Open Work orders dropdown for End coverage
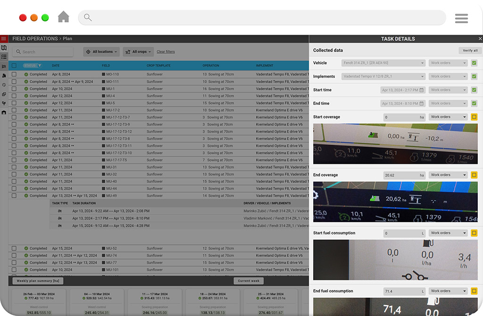The width and height of the screenshot is (483, 316). [x=449, y=175]
